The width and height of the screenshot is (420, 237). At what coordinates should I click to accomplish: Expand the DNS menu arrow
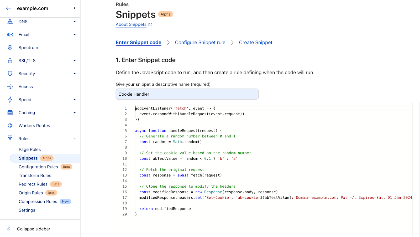[75, 22]
